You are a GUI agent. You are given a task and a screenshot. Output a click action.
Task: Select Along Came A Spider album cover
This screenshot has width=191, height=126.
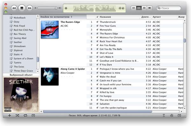tap(50, 76)
